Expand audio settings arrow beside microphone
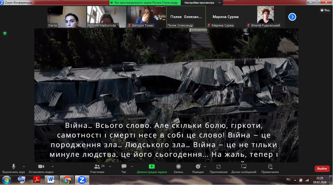Viewport: 333px width, 185px height. pyautogui.click(x=24, y=167)
